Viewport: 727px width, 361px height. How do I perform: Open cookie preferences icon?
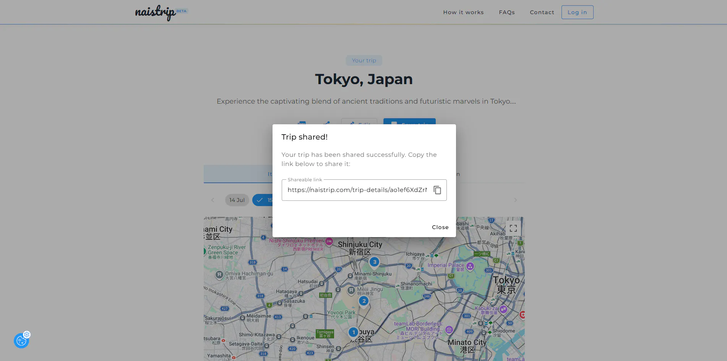coord(21,340)
